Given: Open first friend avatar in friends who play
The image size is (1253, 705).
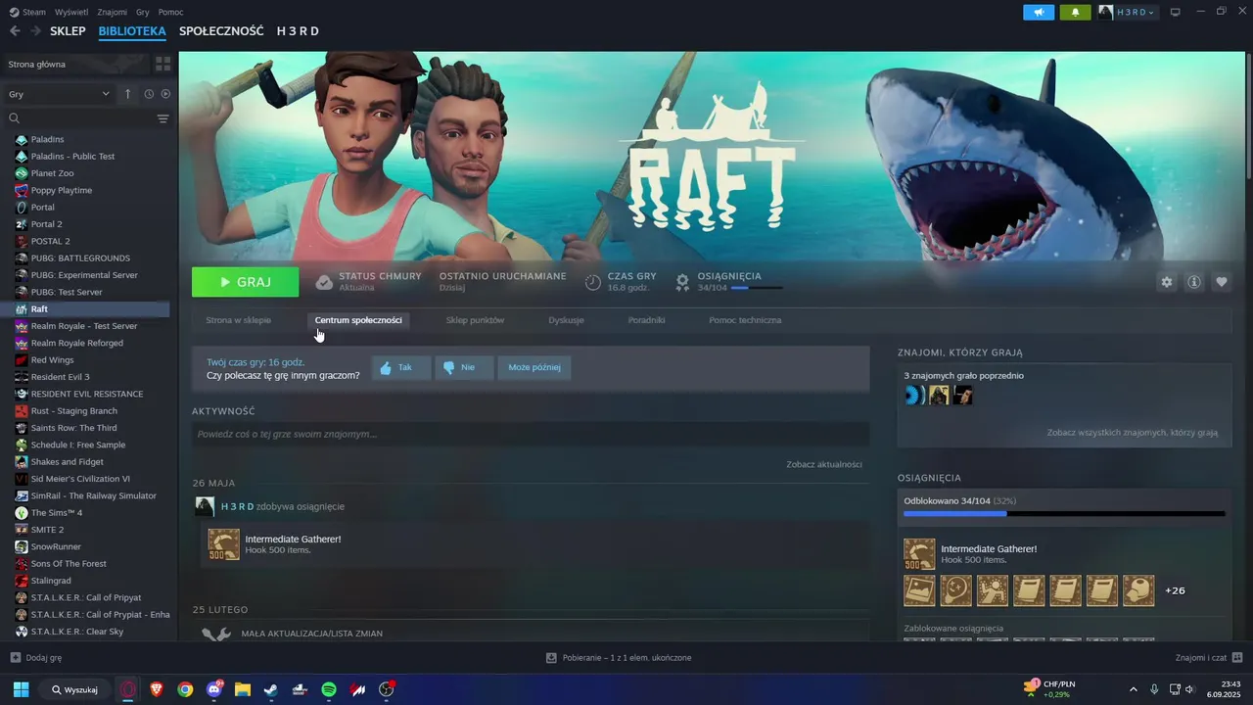Looking at the screenshot, I should pyautogui.click(x=914, y=395).
